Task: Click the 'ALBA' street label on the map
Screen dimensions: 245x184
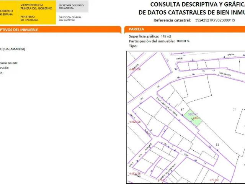Action: point(186,155)
